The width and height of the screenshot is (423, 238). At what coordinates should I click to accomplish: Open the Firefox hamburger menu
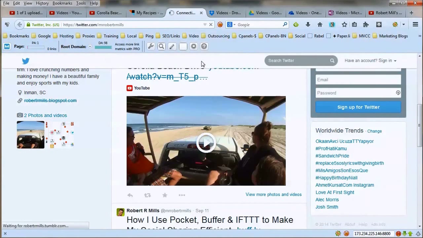pos(415,24)
